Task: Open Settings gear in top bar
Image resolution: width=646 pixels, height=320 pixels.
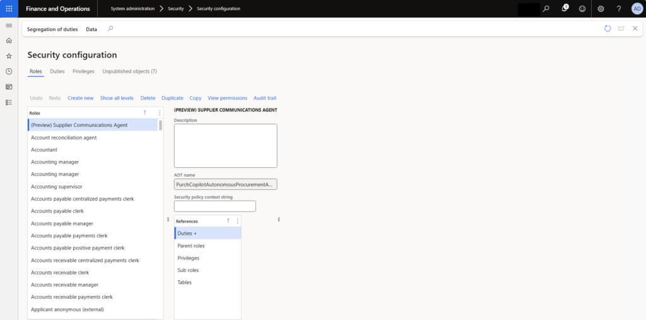Action: 601,9
